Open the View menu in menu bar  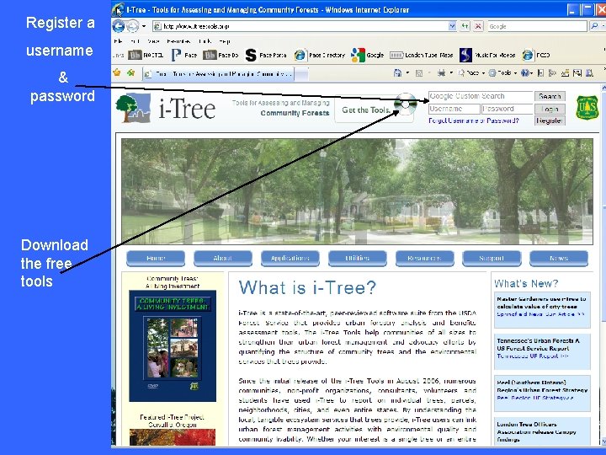(x=153, y=41)
